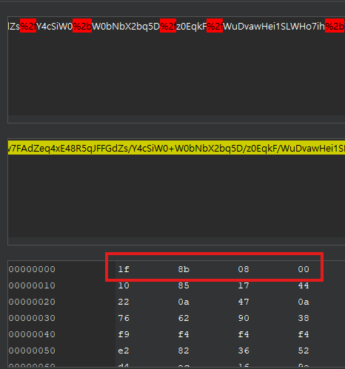Click hex byte 00 in row 00000000

304,269
